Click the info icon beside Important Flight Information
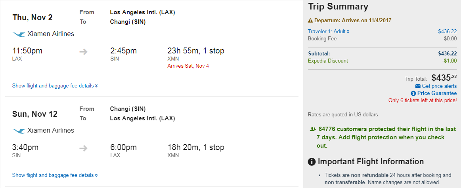 pyautogui.click(x=312, y=161)
